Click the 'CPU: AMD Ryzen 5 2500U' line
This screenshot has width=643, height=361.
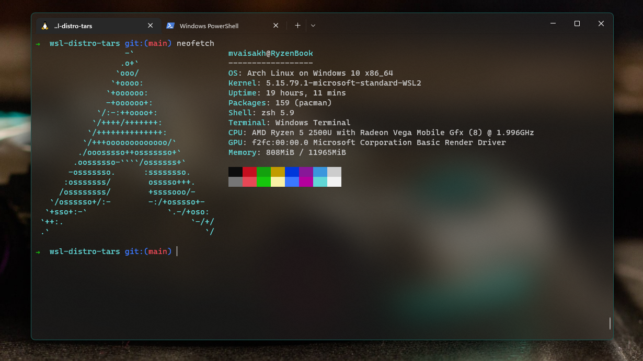point(381,133)
